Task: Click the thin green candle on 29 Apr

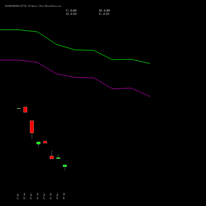Action: tap(58, 158)
